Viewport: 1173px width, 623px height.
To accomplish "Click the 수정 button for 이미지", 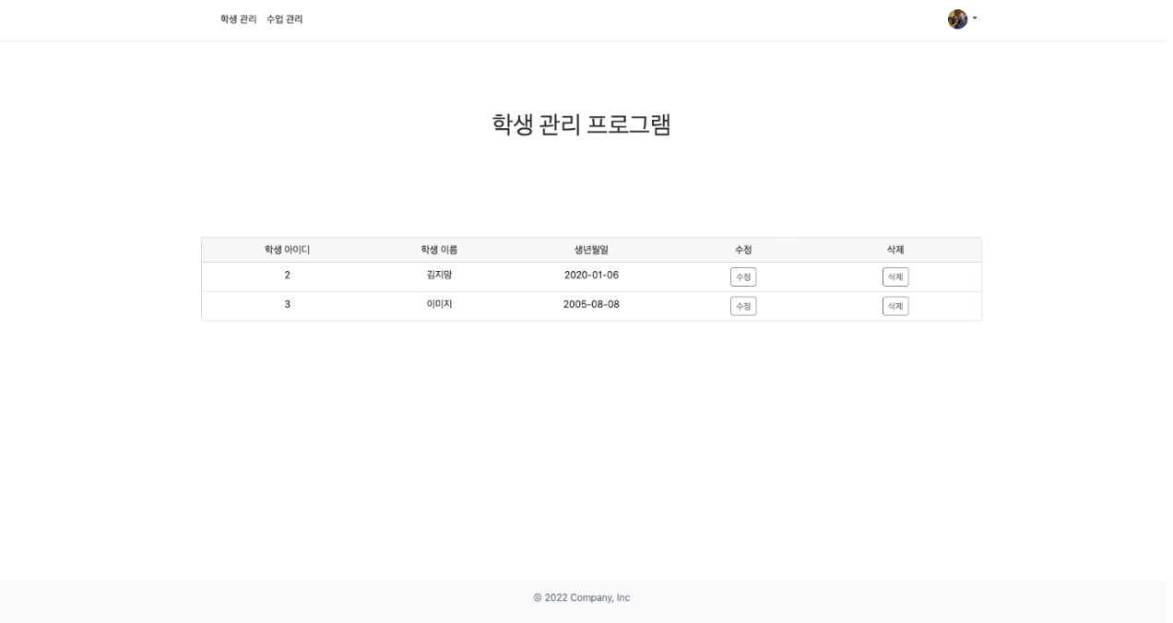I will pyautogui.click(x=743, y=306).
